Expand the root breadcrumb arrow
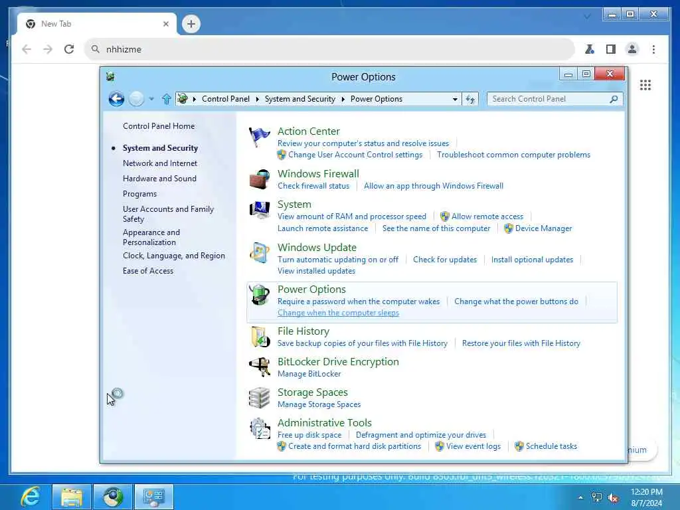 (x=195, y=100)
